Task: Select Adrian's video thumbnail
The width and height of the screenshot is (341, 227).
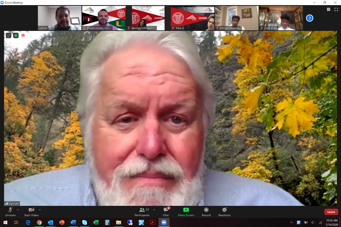Action: pos(60,18)
